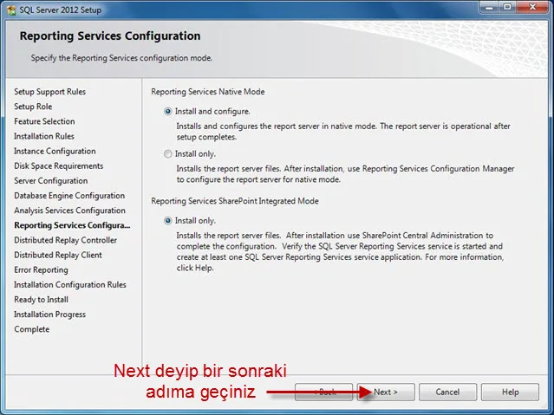Maximize the SQL Server 2012 Setup window

point(507,8)
